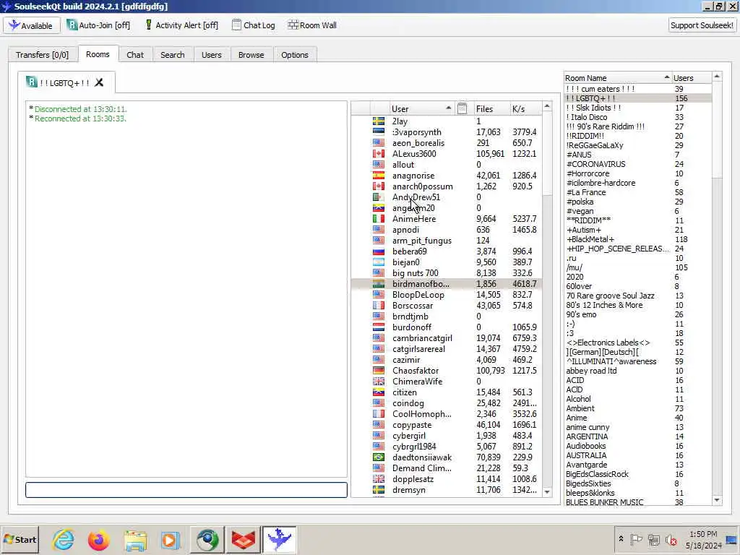Close the ! ! LGBTQ+ ! ! room tab
This screenshot has height=555, width=740.
pos(99,82)
